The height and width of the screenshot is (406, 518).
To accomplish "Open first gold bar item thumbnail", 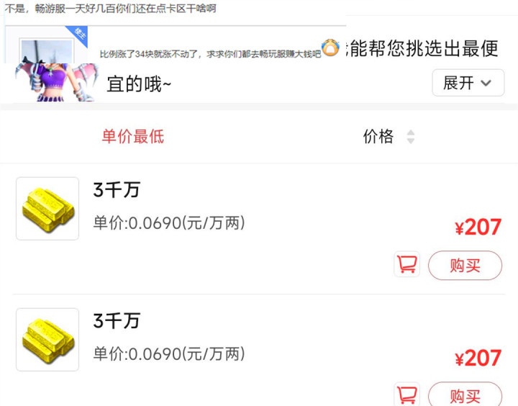I will (47, 209).
